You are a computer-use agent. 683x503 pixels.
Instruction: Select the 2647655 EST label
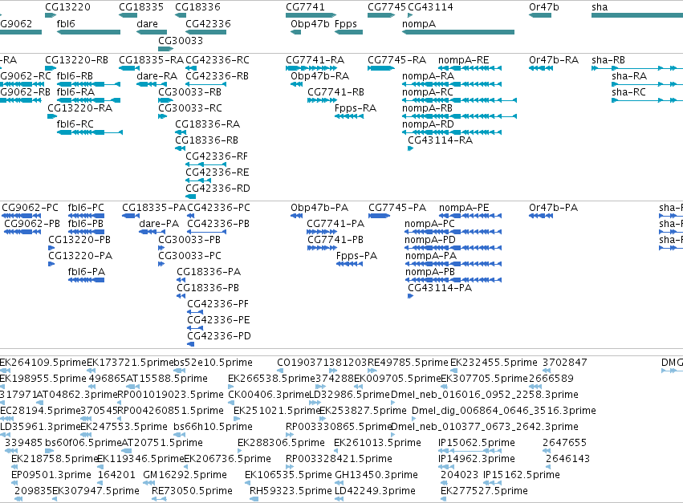(564, 443)
